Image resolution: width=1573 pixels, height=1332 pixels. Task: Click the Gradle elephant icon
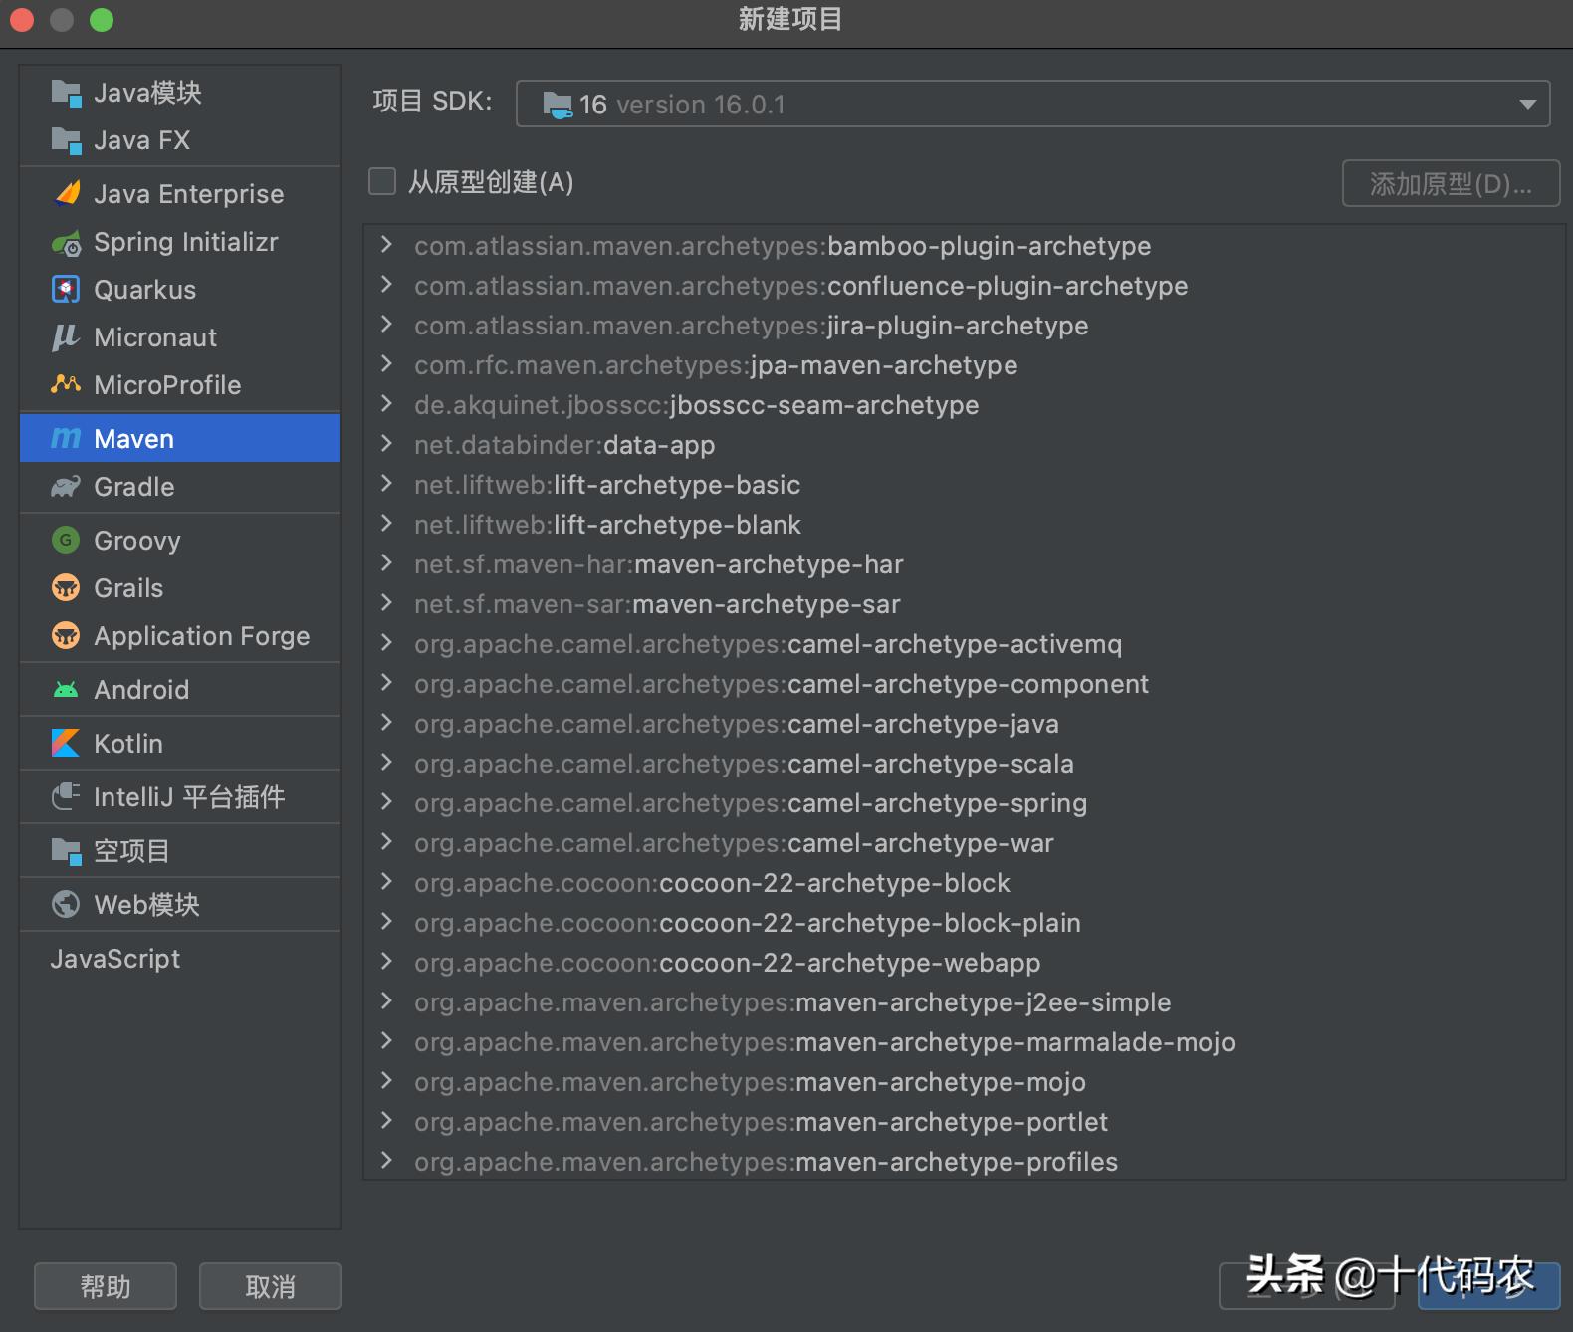(66, 486)
